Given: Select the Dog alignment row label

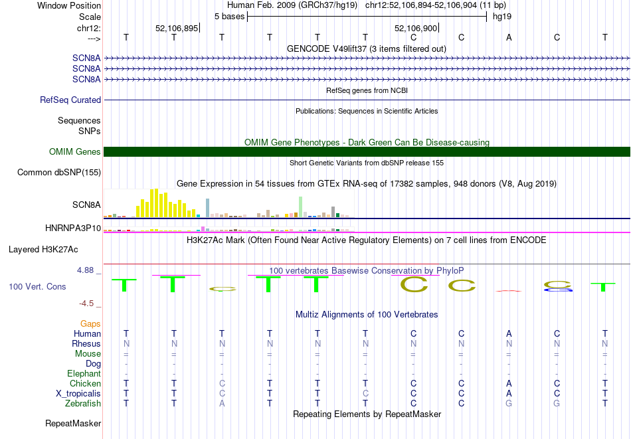Looking at the screenshot, I should pos(94,364).
